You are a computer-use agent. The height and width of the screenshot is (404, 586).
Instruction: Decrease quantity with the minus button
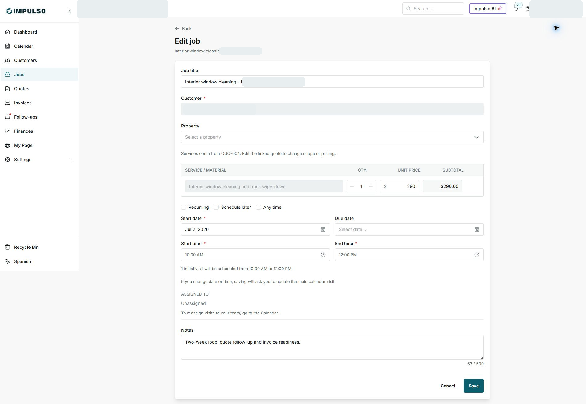pos(352,186)
